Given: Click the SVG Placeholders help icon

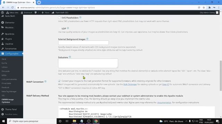Looking at the screenshot, I should pos(80,18).
